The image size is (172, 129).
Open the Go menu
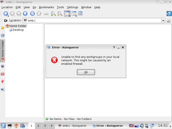34,7
